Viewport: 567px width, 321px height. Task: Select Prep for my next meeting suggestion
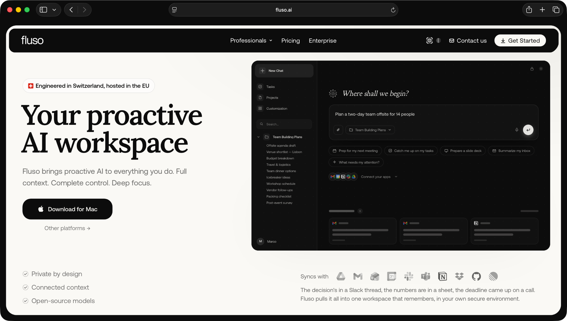click(x=355, y=151)
